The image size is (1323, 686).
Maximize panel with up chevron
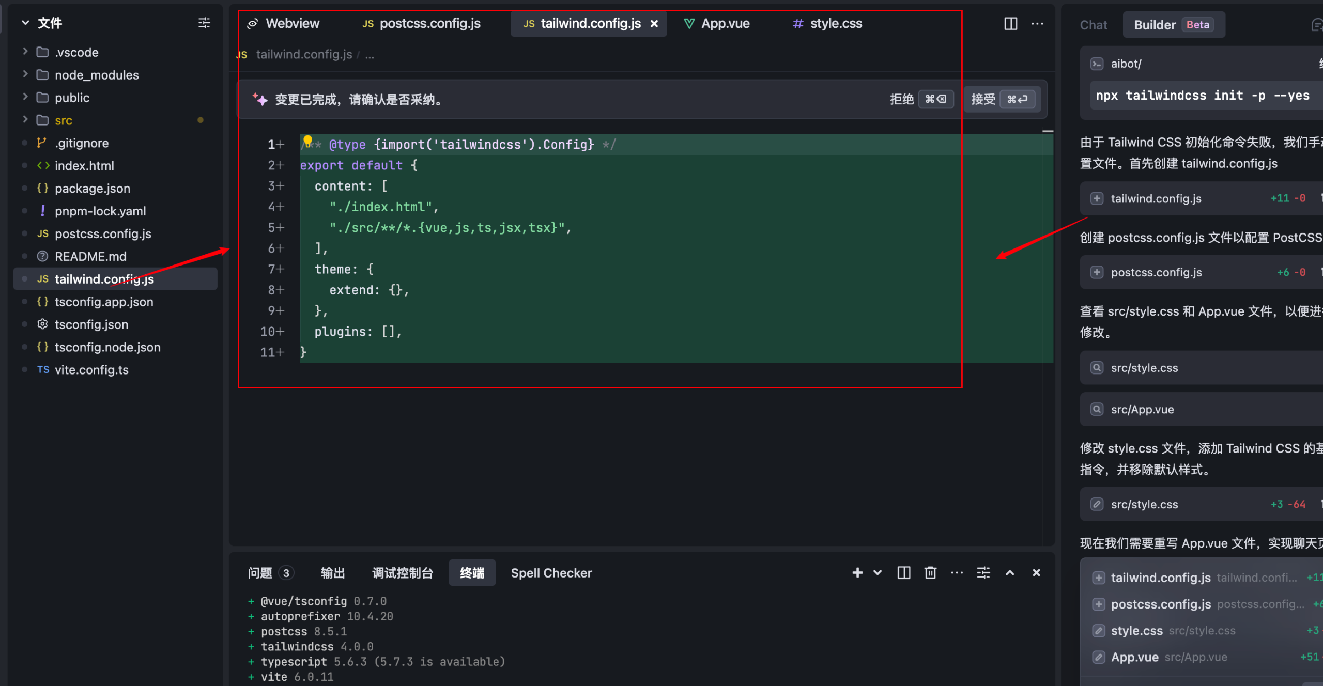[x=1010, y=572]
